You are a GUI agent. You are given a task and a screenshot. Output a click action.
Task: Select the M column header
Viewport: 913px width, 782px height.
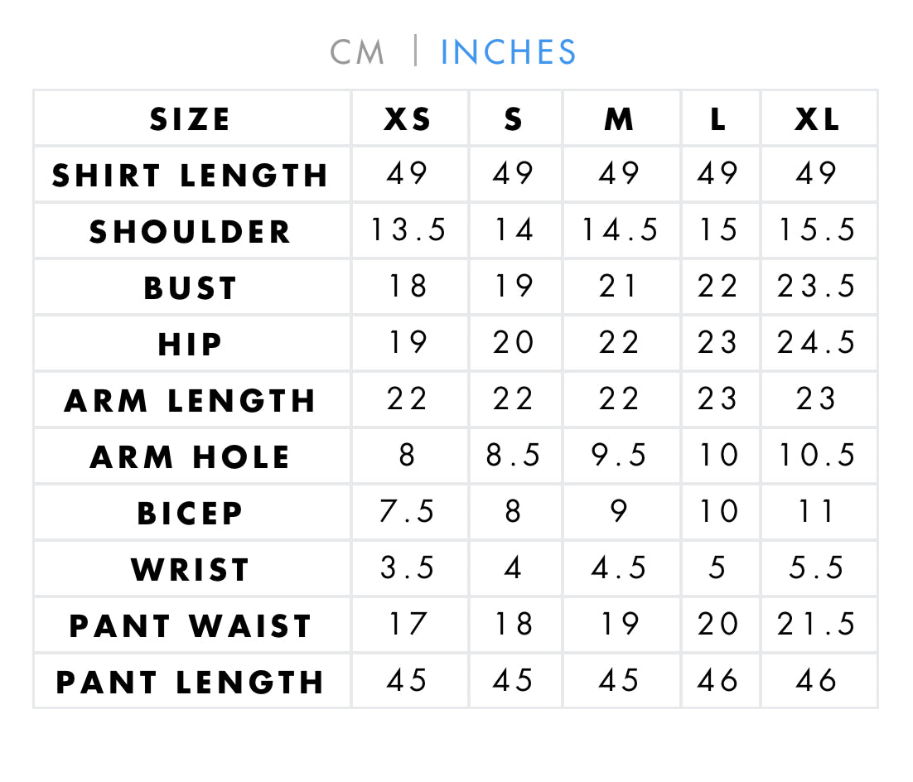click(x=619, y=119)
